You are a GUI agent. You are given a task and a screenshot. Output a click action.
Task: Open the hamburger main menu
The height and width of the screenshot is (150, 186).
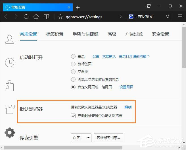tap(180, 17)
